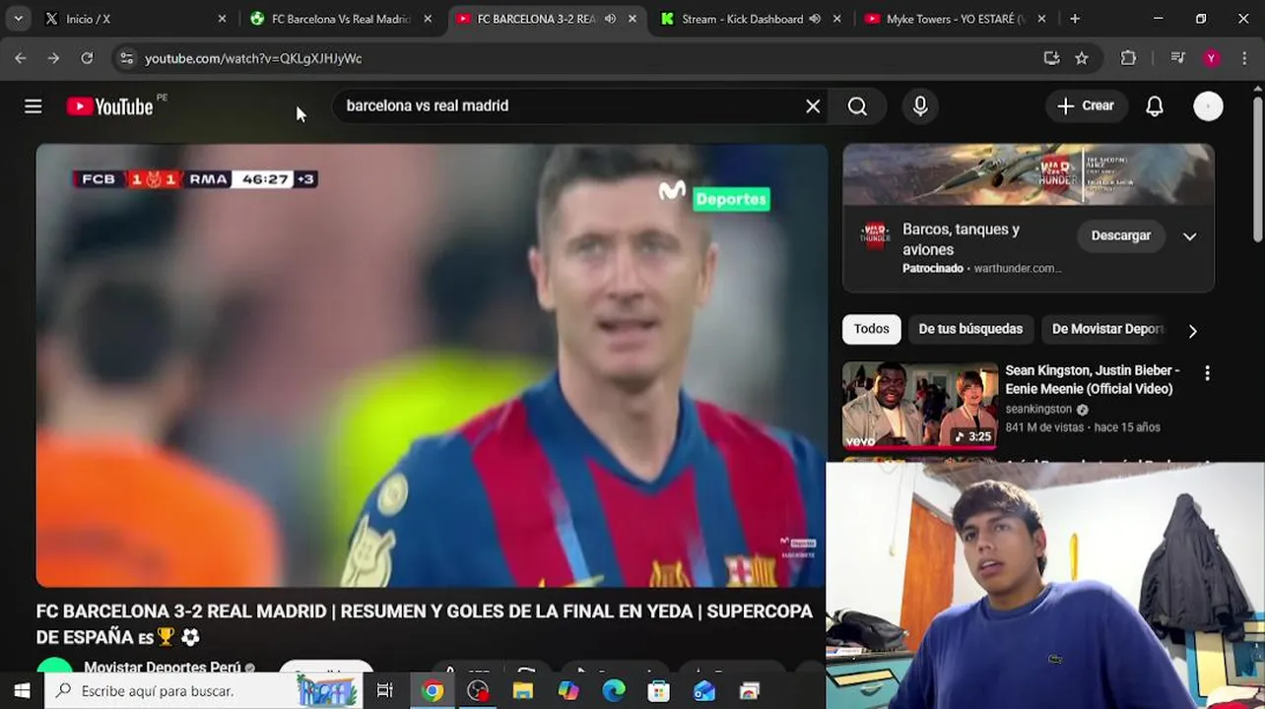The height and width of the screenshot is (709, 1265).
Task: Click Descargar on War Thunder ad
Action: (1120, 235)
